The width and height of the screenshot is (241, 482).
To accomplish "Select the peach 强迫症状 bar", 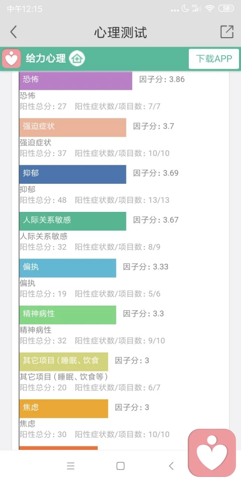I will point(72,127).
